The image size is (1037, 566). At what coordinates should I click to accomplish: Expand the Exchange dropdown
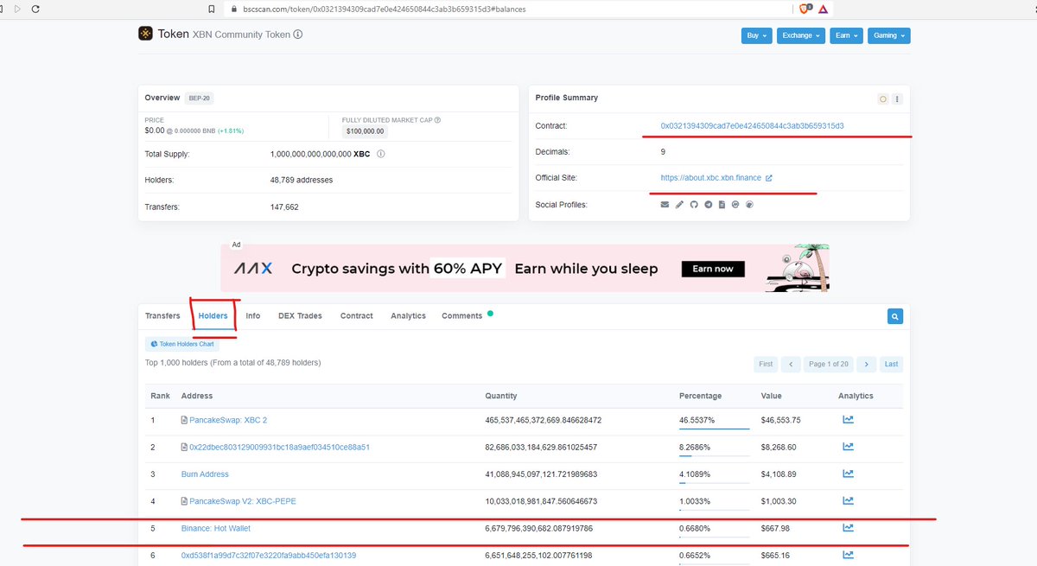[x=801, y=35]
